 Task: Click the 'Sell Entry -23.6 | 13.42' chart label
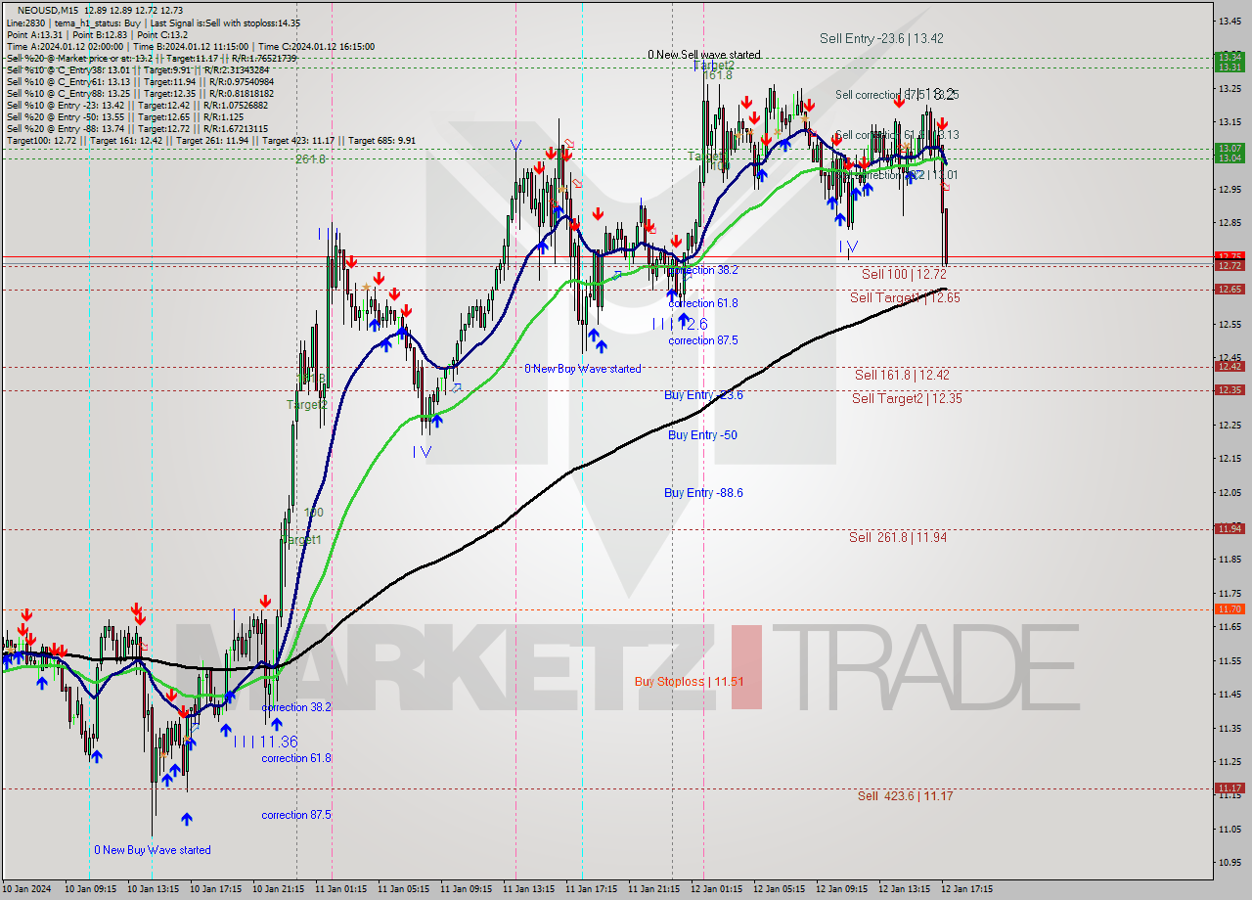(881, 38)
